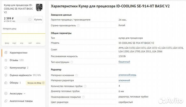Screen dimensions: 186x107
Task: Click the Общие параметры heading
Action: pos(61,33)
